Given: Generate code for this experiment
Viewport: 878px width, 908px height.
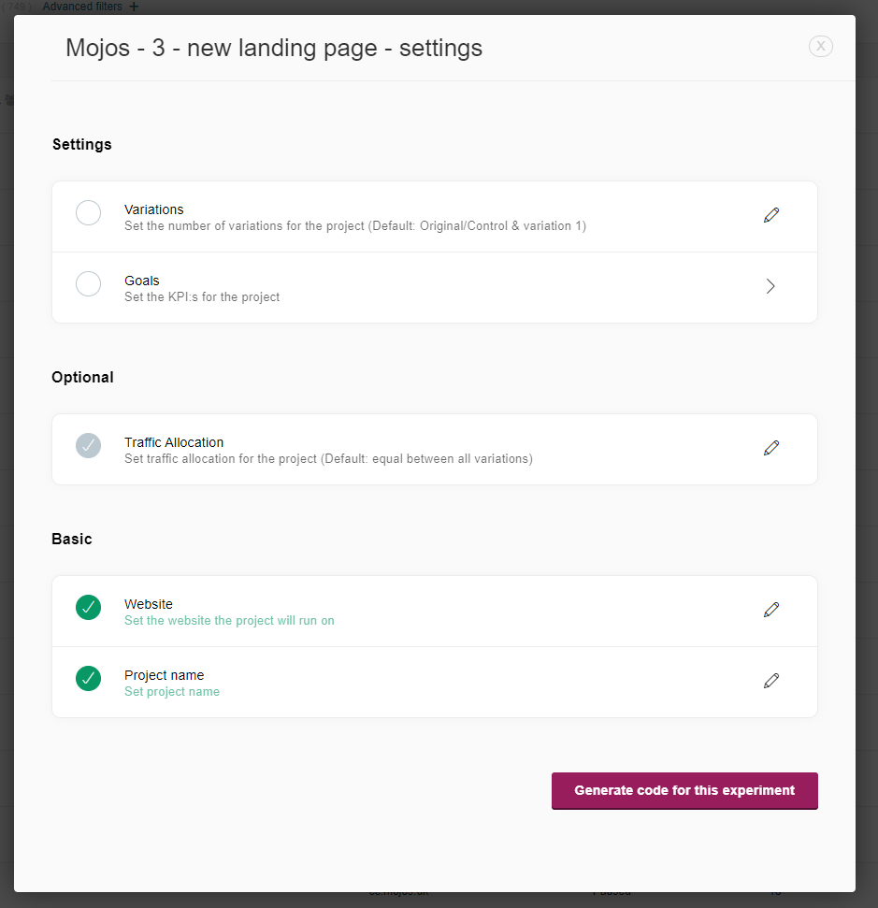Looking at the screenshot, I should (684, 790).
